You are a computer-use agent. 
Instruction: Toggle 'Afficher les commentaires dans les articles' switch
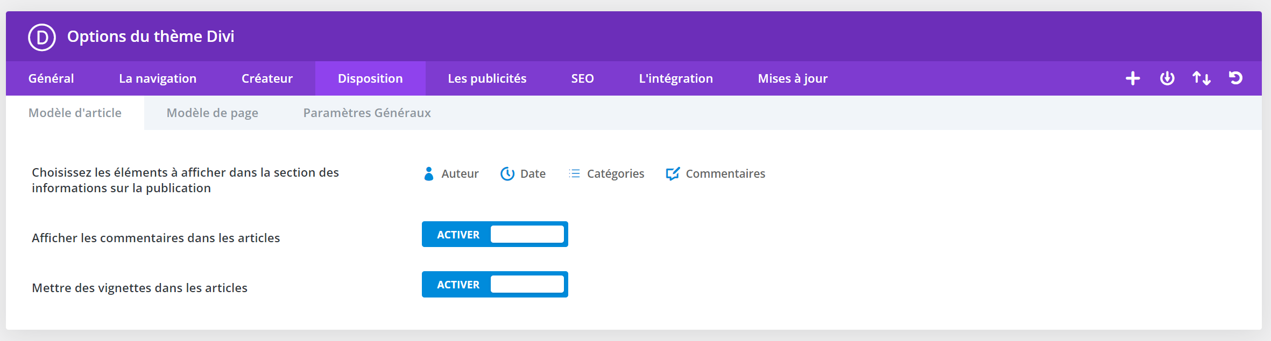coord(495,234)
